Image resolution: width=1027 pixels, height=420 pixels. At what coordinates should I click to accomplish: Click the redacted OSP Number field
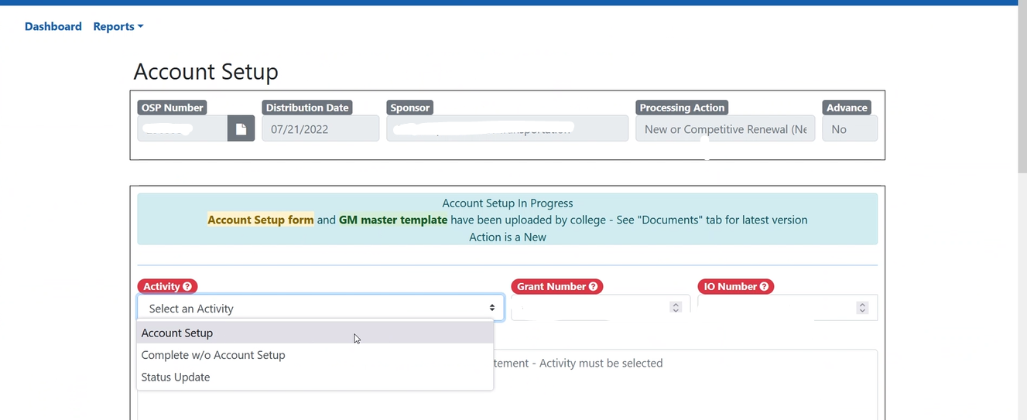tap(183, 129)
